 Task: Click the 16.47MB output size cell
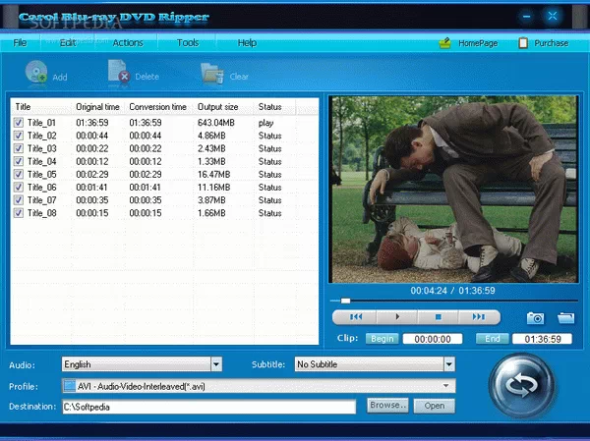[213, 175]
